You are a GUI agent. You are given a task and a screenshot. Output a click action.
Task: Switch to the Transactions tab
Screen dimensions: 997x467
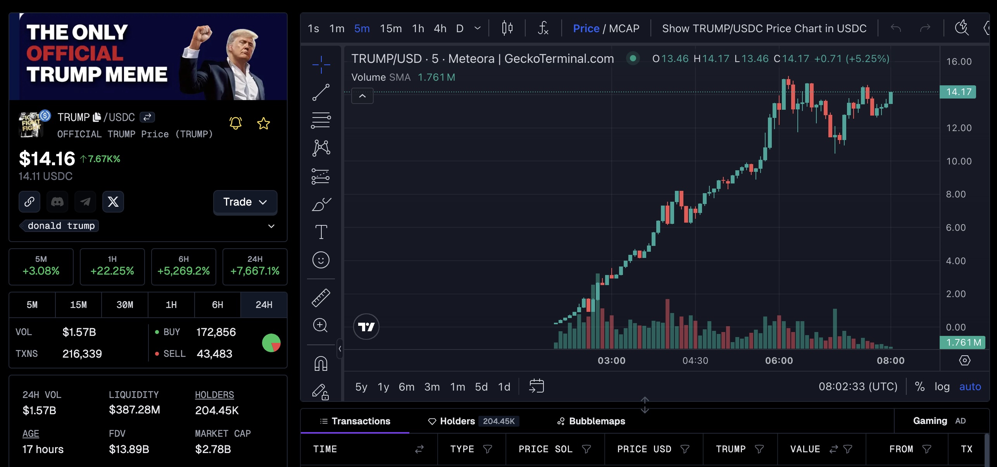[355, 421]
